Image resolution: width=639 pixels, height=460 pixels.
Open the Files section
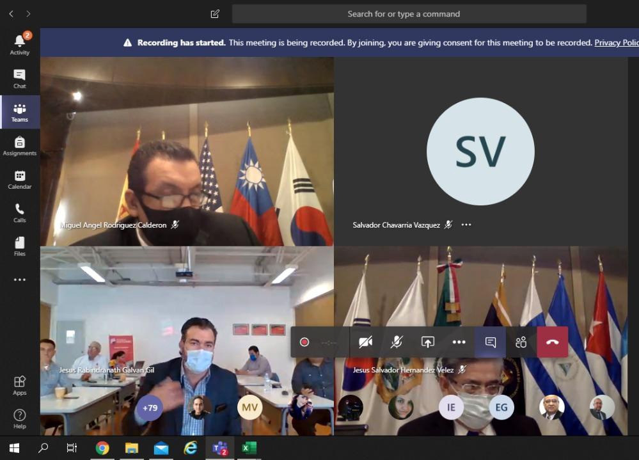point(19,246)
